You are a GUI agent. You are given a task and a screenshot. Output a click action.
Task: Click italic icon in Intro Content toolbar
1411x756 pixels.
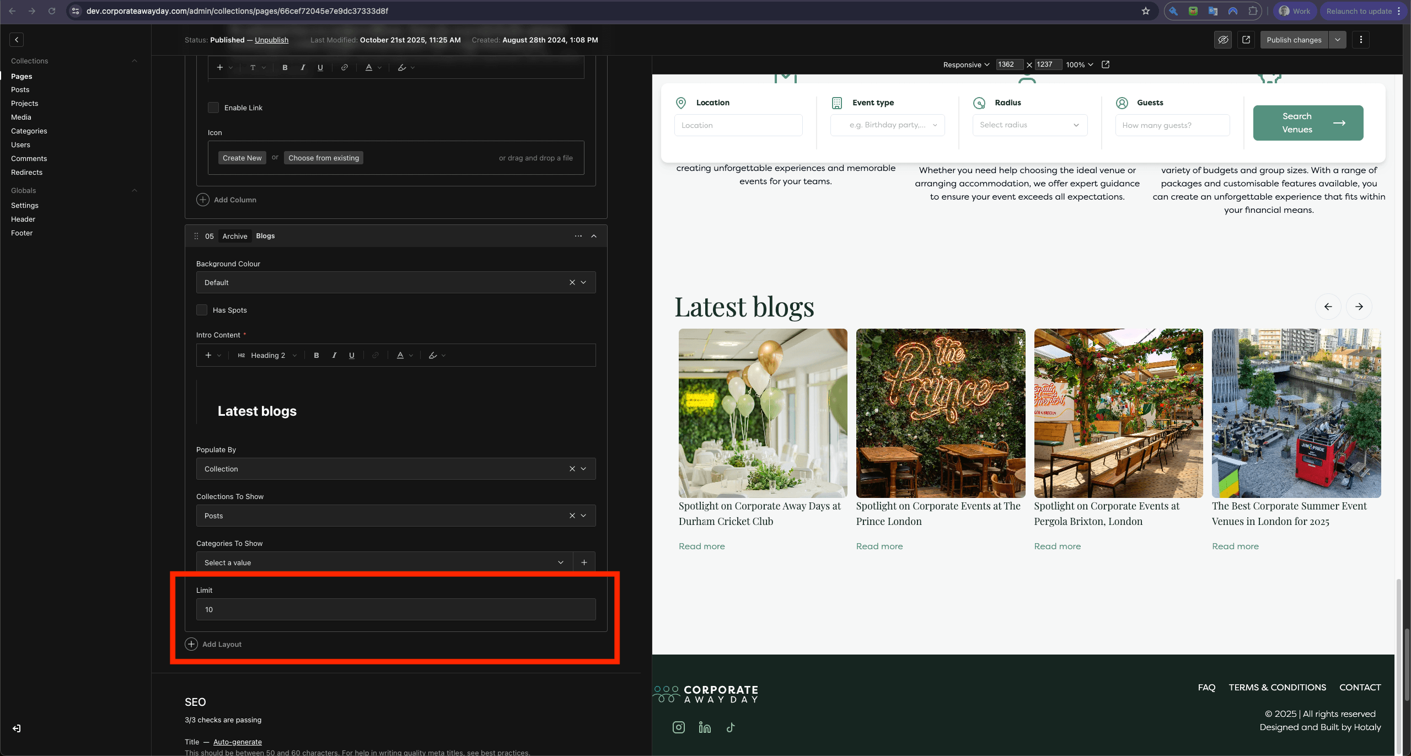(x=334, y=356)
